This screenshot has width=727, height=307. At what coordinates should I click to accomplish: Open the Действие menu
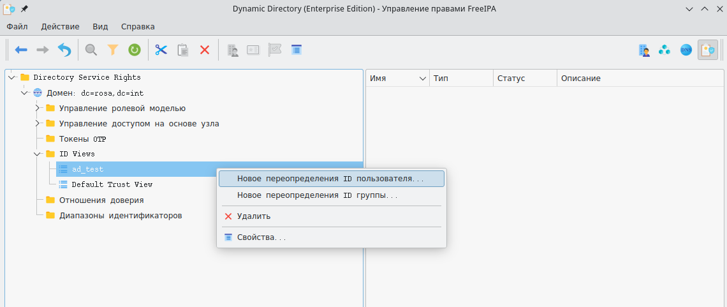point(60,27)
